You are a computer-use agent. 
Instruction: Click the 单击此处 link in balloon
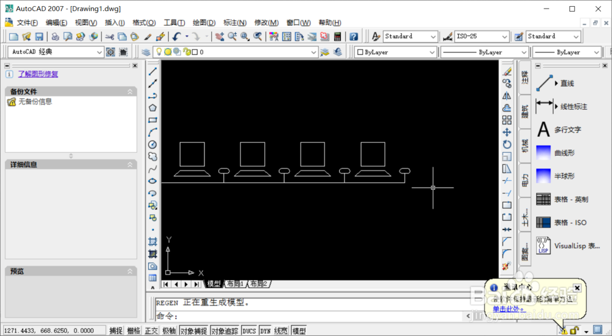coord(508,309)
